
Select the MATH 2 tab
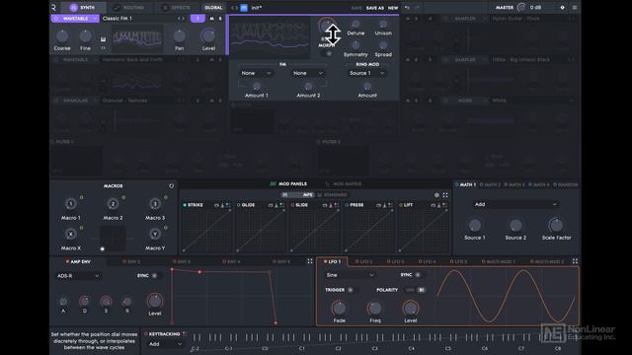tap(490, 184)
